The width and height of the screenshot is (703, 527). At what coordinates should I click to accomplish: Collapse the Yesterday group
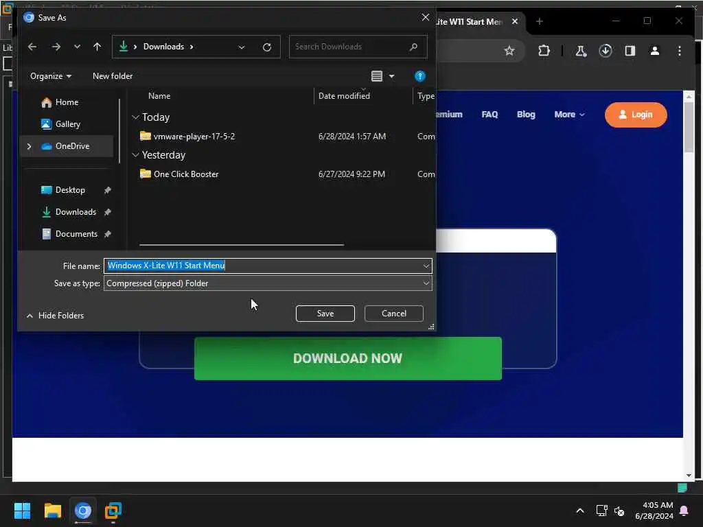(135, 155)
